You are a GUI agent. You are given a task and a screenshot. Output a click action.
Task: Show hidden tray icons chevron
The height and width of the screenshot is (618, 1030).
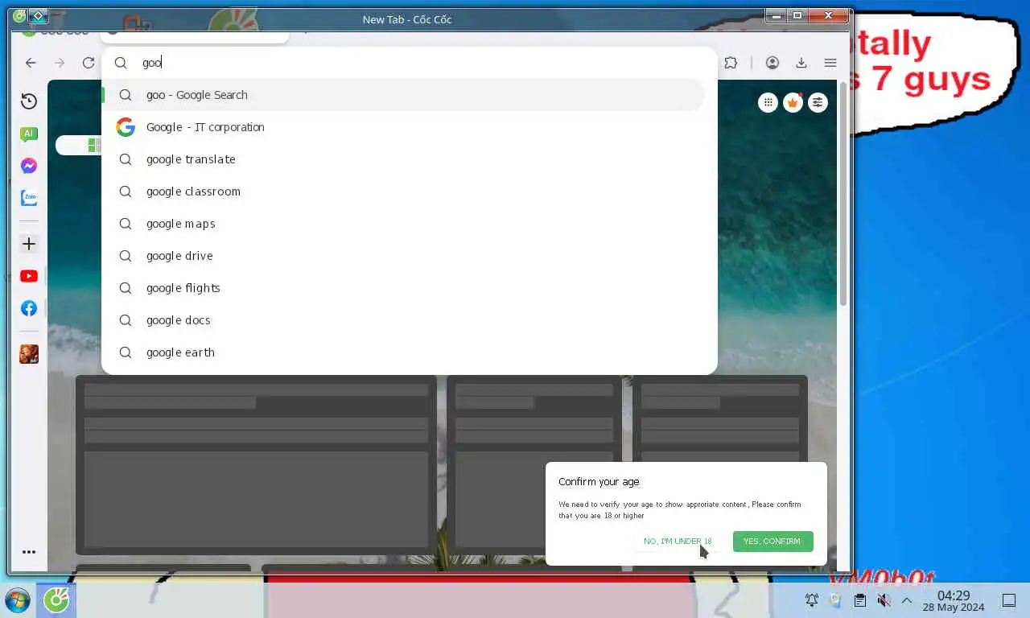[x=907, y=600]
